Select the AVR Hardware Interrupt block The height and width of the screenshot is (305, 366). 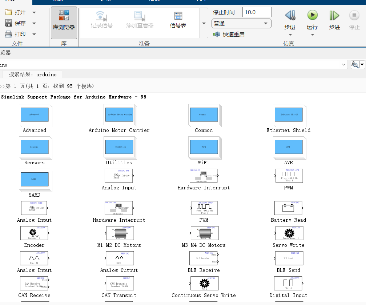tap(204, 176)
